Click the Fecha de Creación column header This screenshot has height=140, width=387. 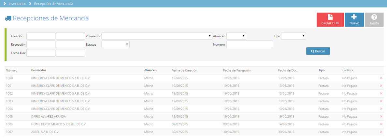[184, 70]
